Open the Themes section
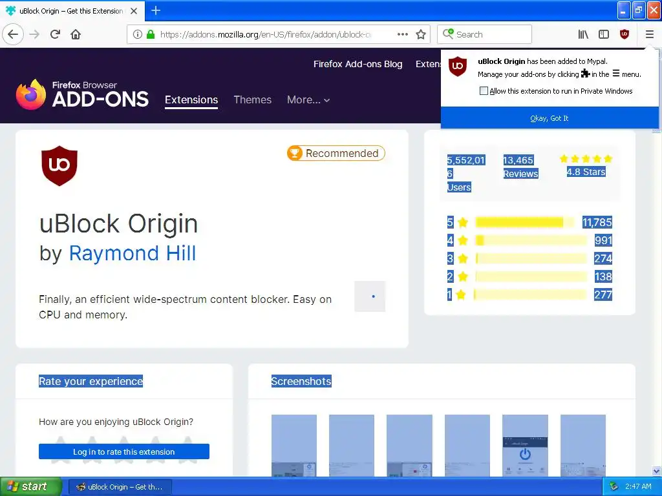 tap(253, 100)
